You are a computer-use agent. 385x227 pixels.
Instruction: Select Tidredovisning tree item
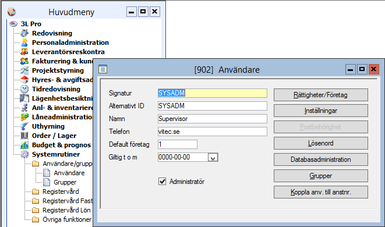[56, 89]
